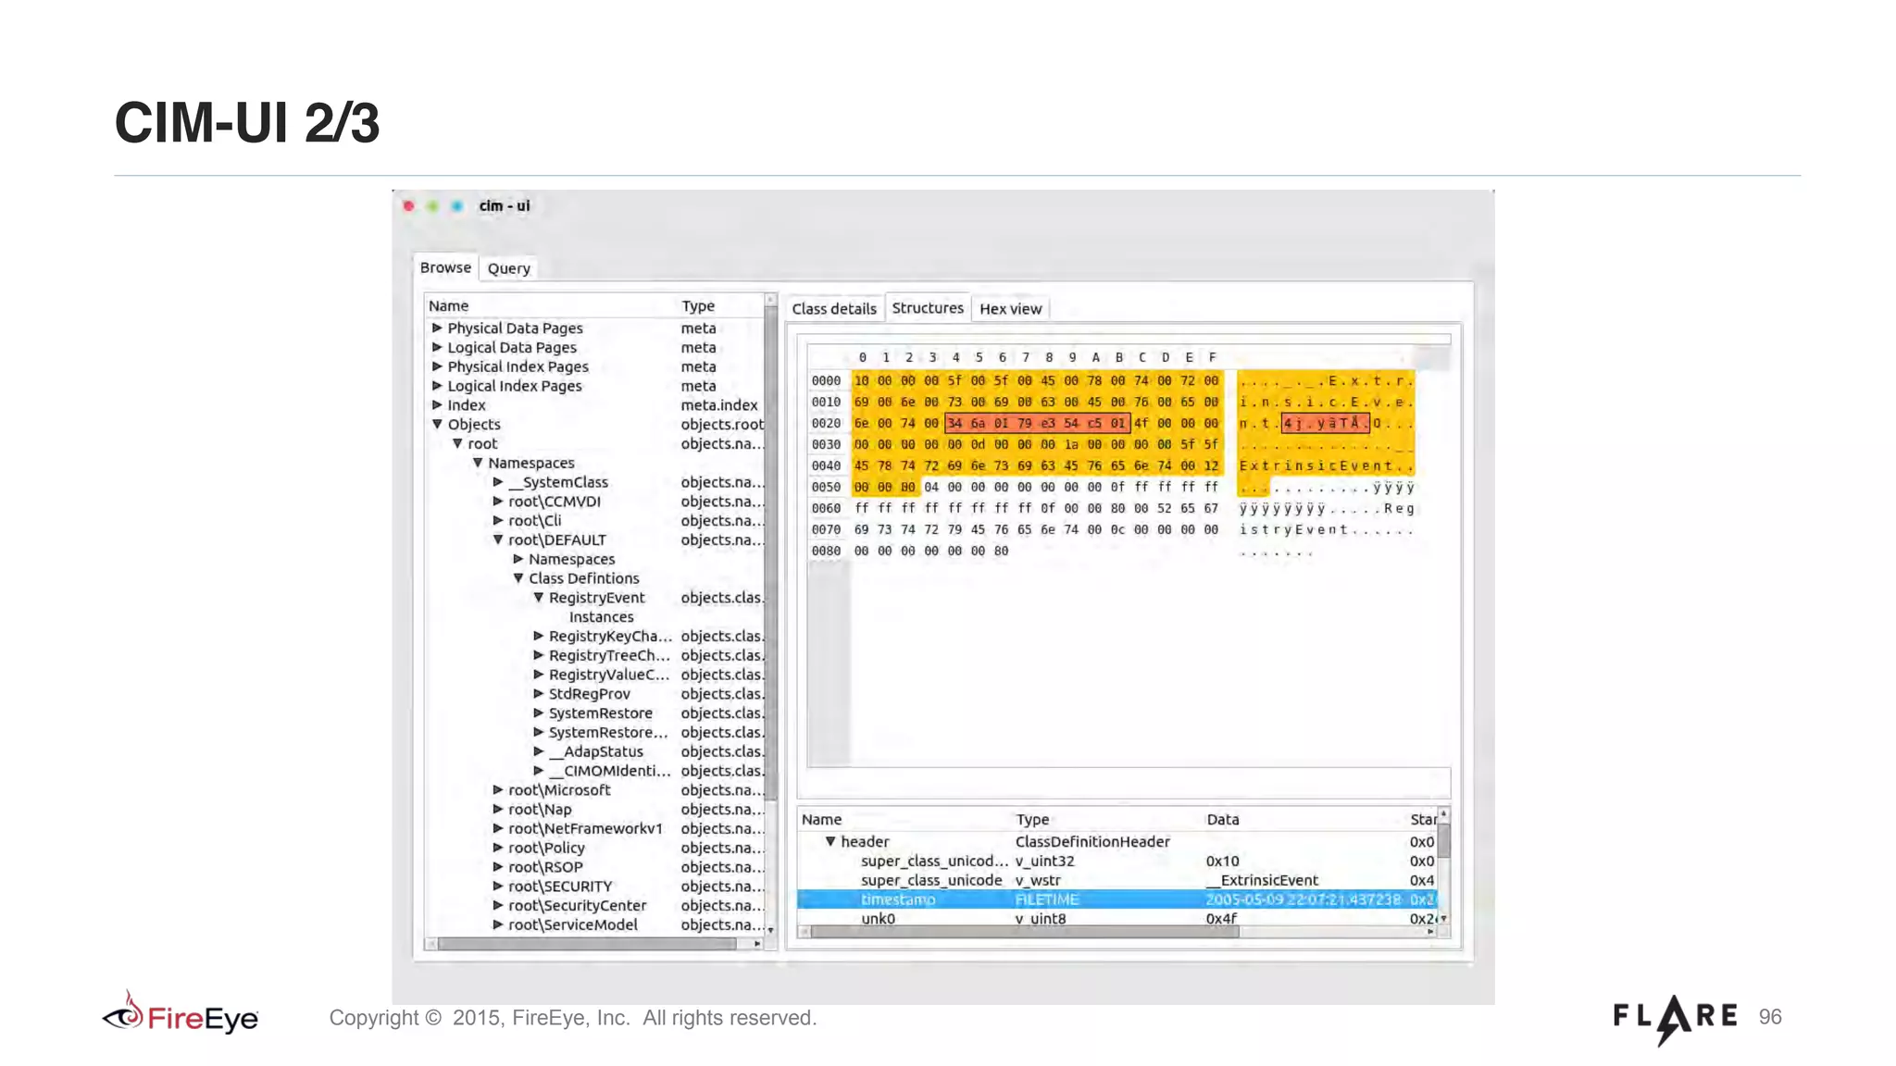Screen dimensions: 1896x1066
Task: Select the Structures tab
Action: 927,308
